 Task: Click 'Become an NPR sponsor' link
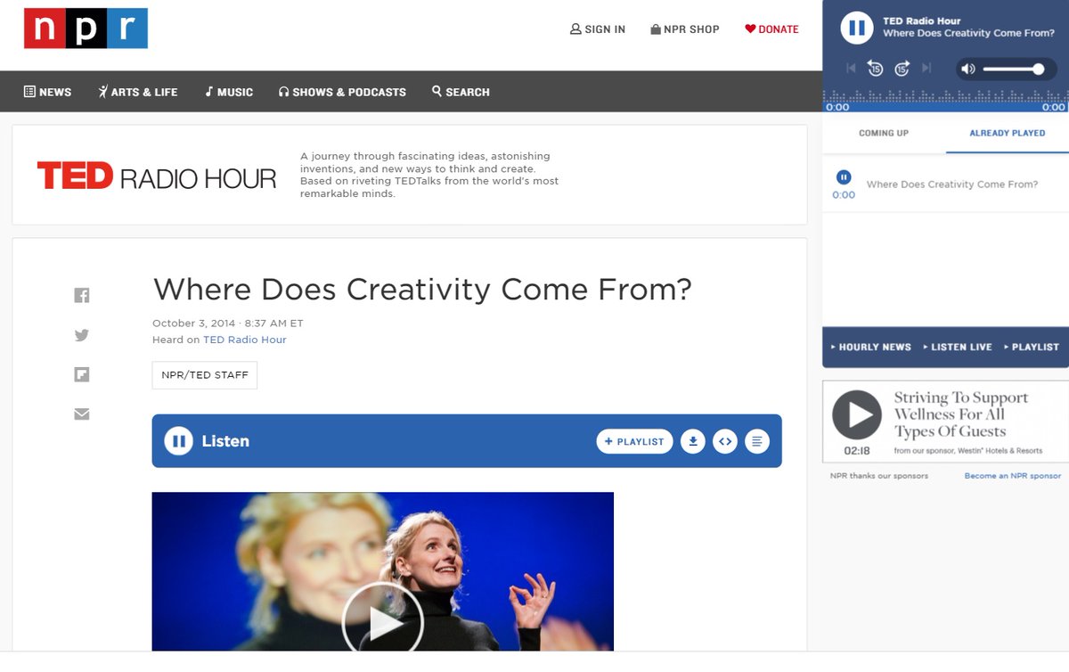[x=1013, y=476]
